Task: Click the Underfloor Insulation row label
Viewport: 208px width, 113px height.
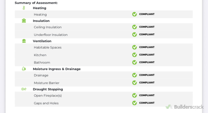Action: pyautogui.click(x=51, y=35)
